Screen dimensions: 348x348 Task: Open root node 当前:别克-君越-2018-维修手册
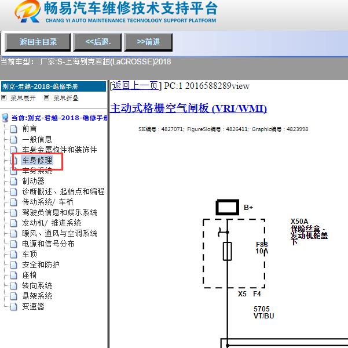(x=60, y=118)
